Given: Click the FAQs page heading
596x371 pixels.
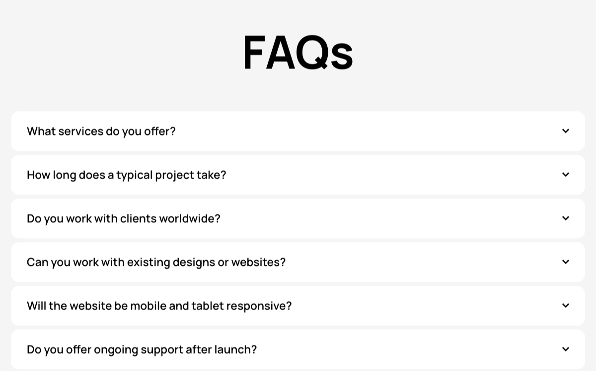Looking at the screenshot, I should click(298, 52).
